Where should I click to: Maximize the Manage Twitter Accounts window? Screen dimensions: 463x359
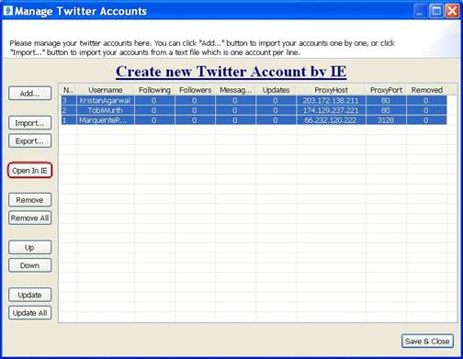coord(436,11)
